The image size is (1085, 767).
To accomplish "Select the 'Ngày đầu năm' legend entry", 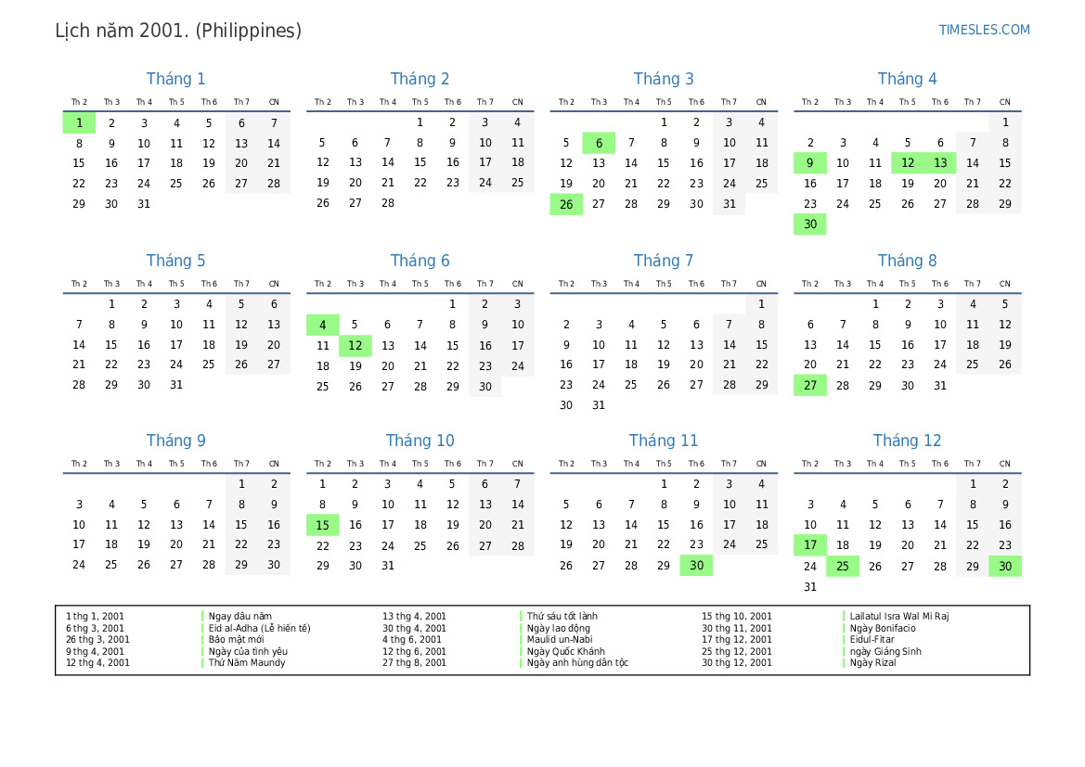I will tap(240, 616).
